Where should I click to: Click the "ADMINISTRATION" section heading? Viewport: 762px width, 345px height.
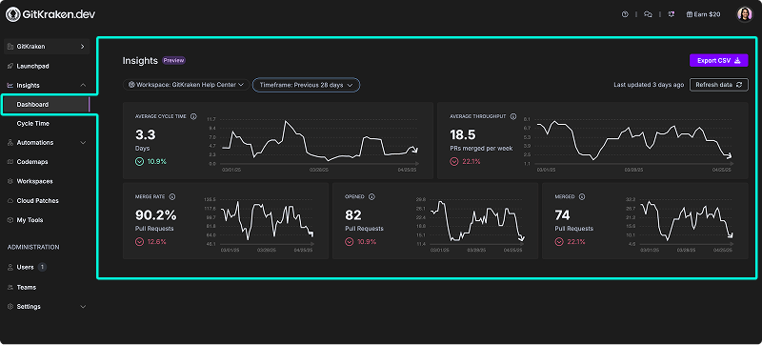click(33, 248)
